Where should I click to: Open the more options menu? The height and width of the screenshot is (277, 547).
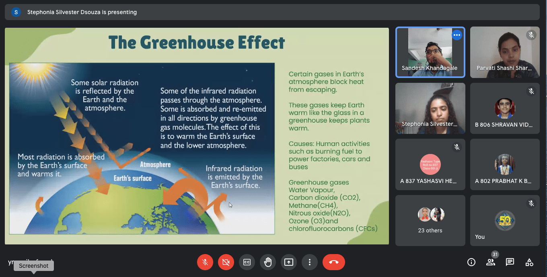point(310,262)
